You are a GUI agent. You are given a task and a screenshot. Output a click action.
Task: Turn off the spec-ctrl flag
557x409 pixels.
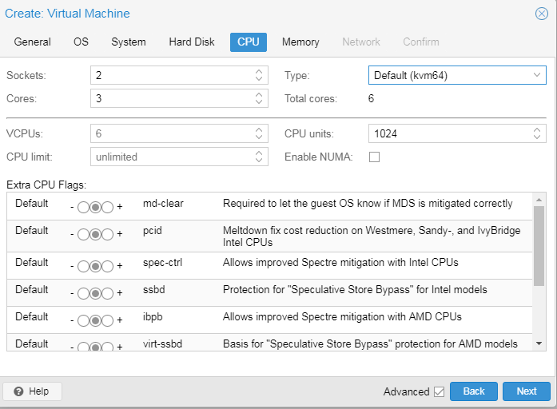[83, 266]
